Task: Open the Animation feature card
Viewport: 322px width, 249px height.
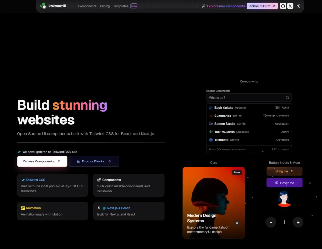Action: coord(53,211)
